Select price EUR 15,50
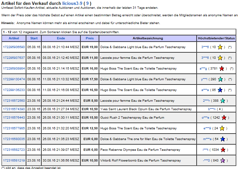This screenshot has height=169, width=238. click(90, 118)
